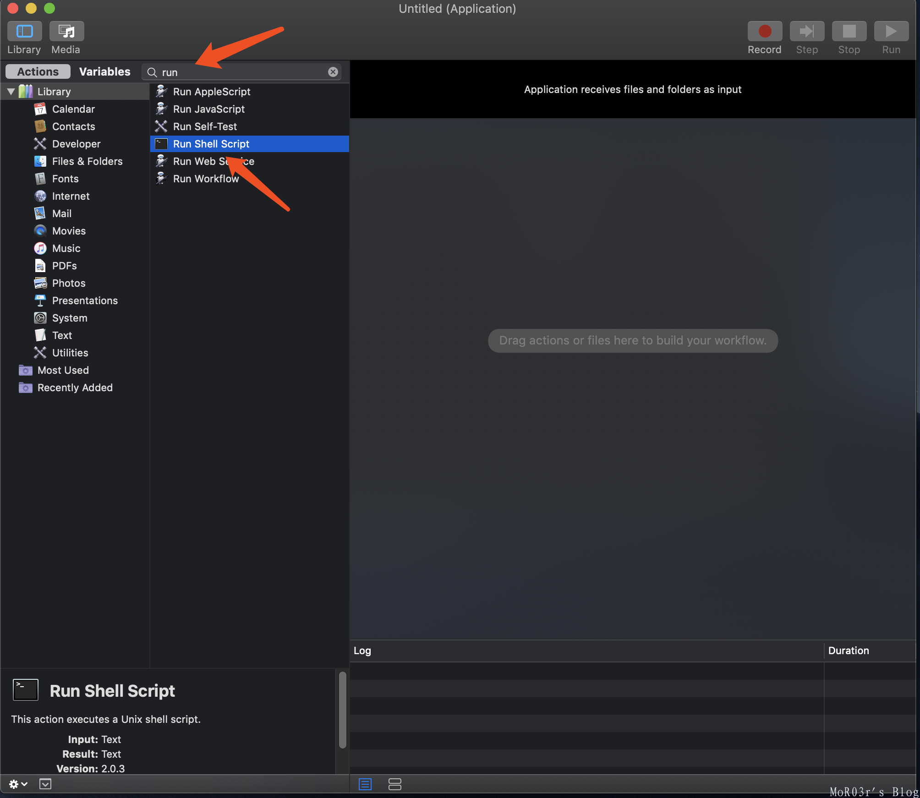Click the Stop toolbar button

coord(849,31)
